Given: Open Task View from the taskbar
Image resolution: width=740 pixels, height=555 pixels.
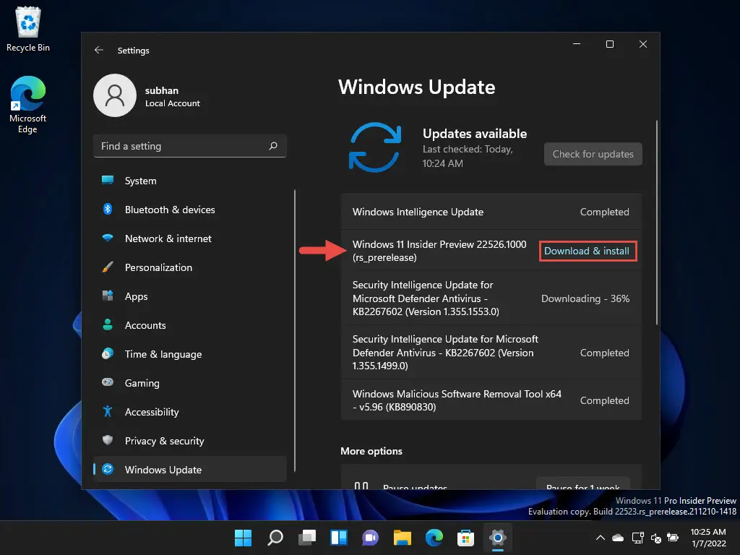Looking at the screenshot, I should click(306, 538).
